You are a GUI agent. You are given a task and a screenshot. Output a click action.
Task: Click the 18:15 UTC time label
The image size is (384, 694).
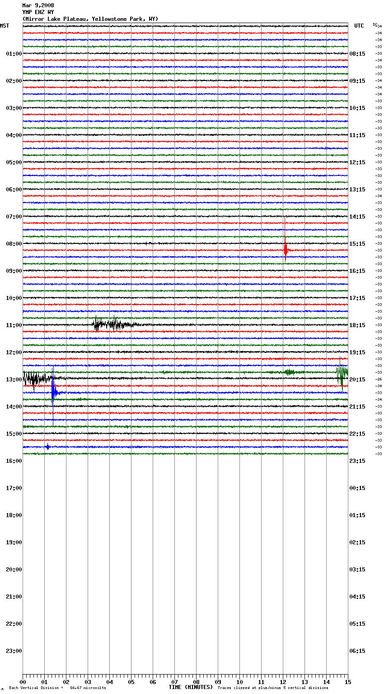click(357, 325)
